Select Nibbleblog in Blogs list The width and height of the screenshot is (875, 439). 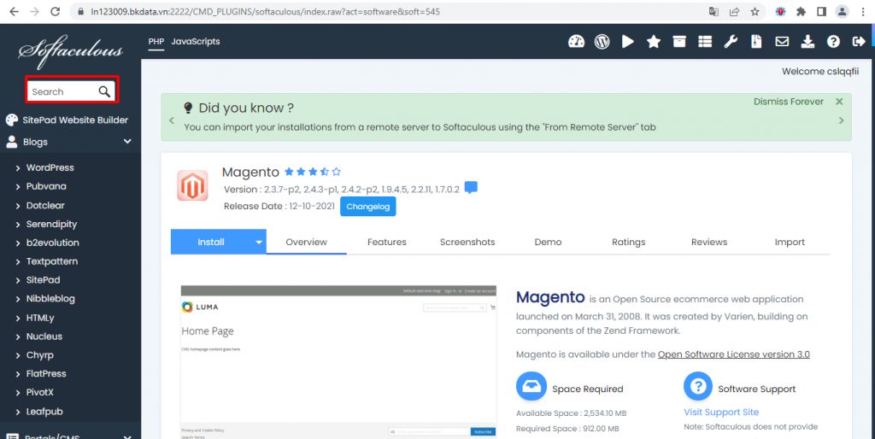click(x=50, y=298)
